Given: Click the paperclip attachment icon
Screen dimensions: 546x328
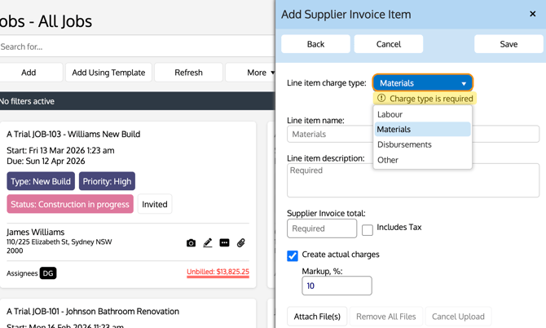Looking at the screenshot, I should tap(241, 243).
